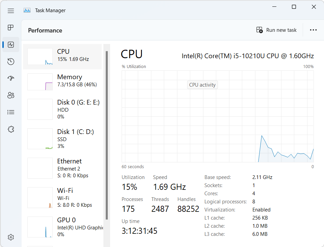
Task: Open the Processes page icon
Action: [11, 27]
